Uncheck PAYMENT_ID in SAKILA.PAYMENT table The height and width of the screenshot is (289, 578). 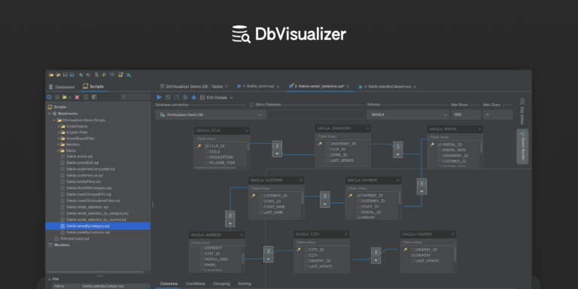[359, 196]
